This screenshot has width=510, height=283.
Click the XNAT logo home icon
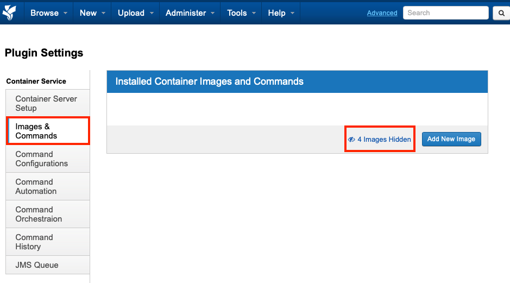(x=10, y=12)
